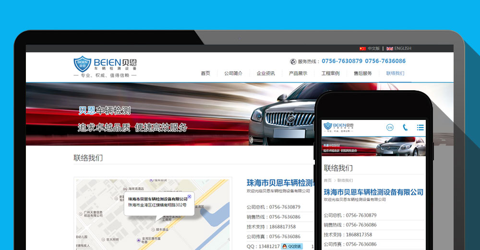Close the map info popup
The height and width of the screenshot is (250, 480).
click(x=189, y=196)
